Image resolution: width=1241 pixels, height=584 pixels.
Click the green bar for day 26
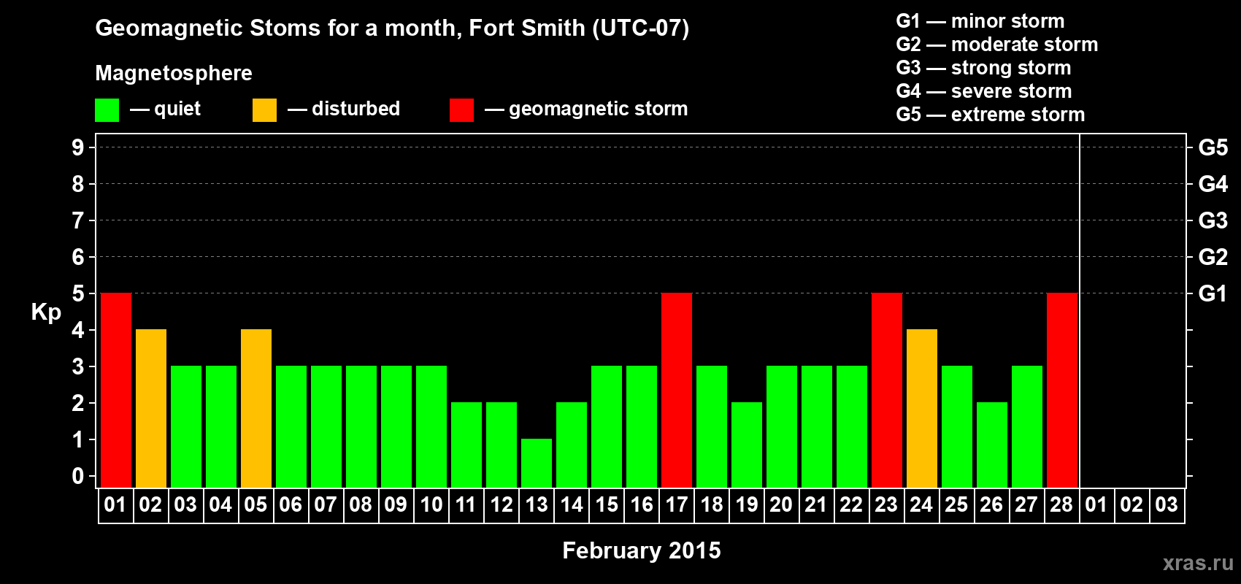992,445
